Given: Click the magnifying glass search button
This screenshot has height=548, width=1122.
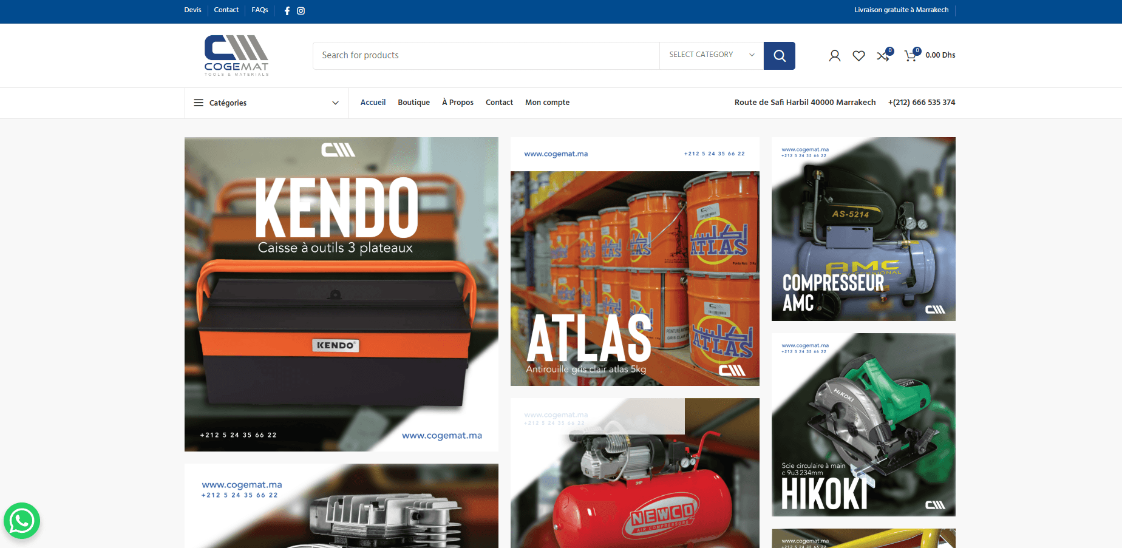Looking at the screenshot, I should tap(779, 56).
